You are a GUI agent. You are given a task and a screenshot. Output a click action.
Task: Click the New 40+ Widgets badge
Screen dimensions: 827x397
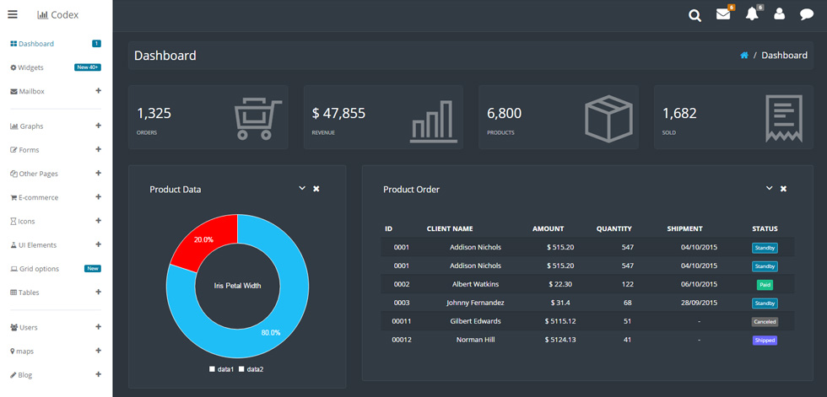click(88, 67)
